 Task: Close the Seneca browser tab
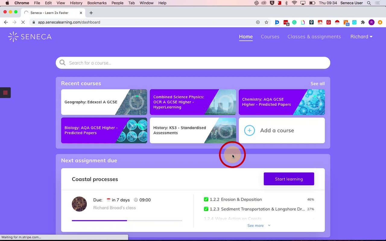coord(81,13)
